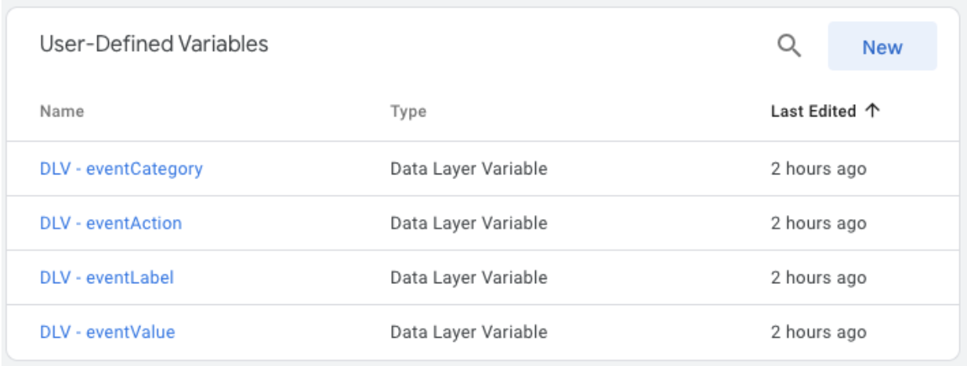967x366 pixels.
Task: Click the Last Edited column header text
Action: pyautogui.click(x=813, y=111)
